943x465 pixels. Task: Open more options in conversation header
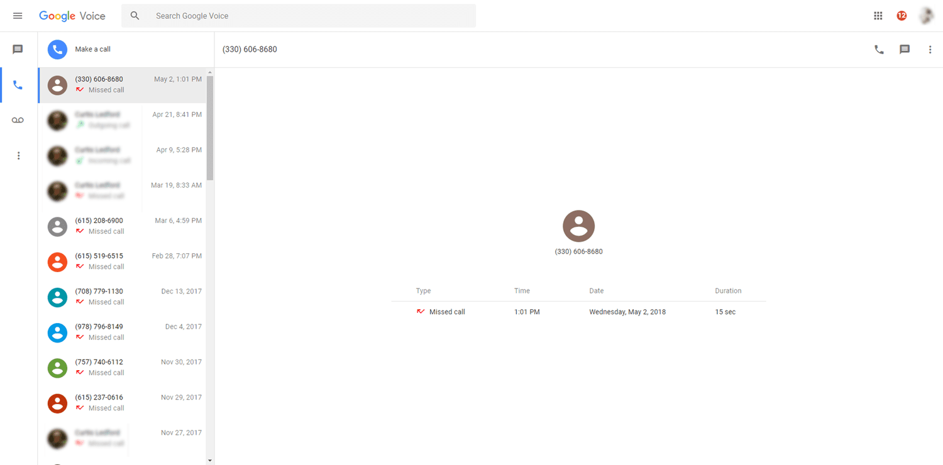tap(930, 50)
